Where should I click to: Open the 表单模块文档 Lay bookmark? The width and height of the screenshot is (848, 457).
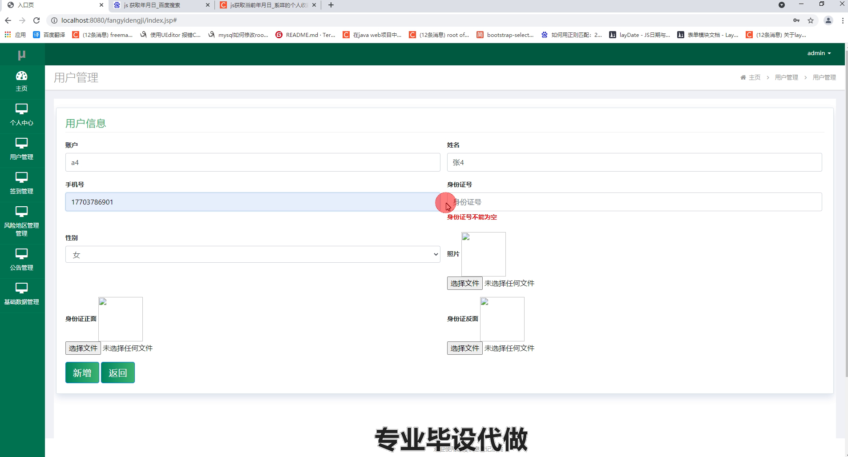coord(707,35)
